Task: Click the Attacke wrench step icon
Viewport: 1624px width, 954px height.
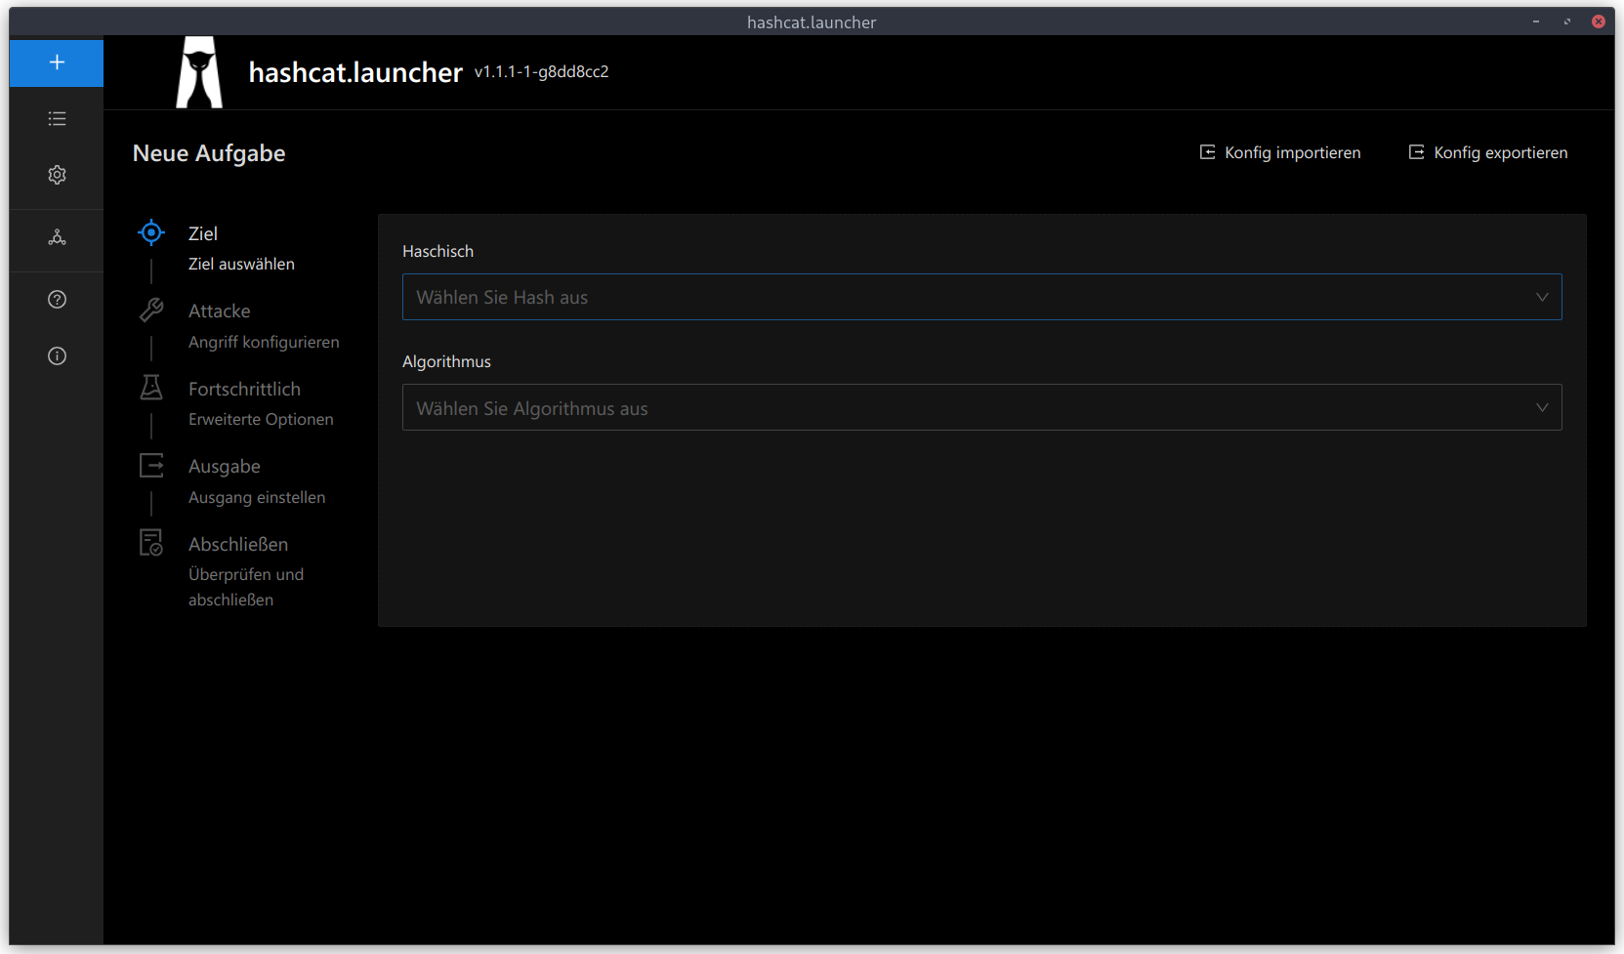Action: click(x=151, y=311)
